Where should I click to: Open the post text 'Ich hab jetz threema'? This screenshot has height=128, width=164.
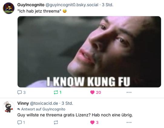click(x=39, y=11)
